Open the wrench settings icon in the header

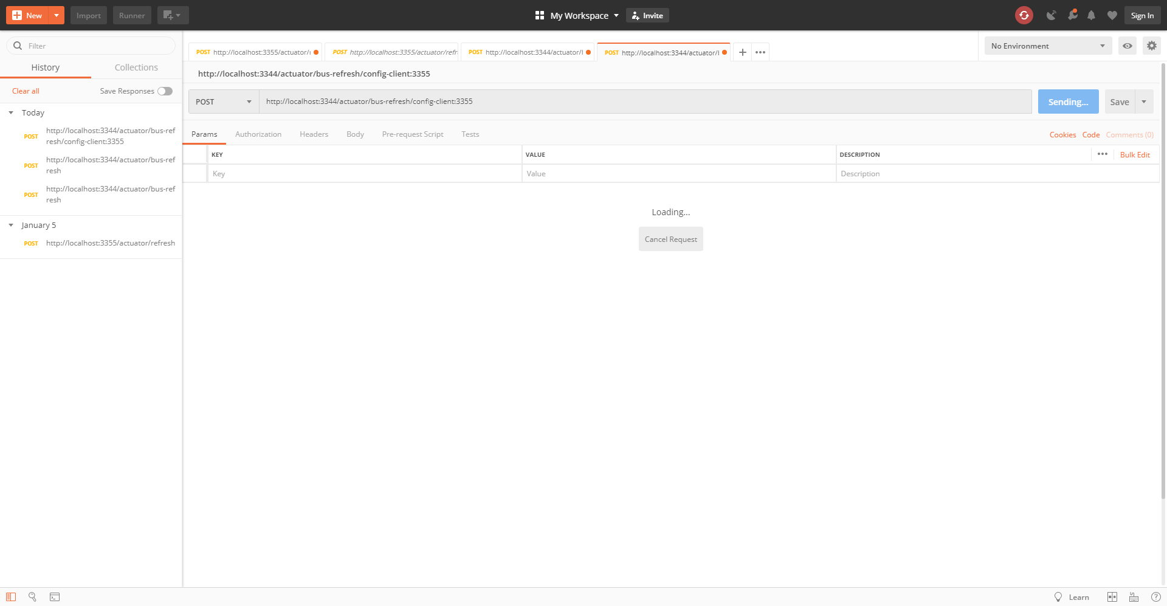click(1072, 15)
